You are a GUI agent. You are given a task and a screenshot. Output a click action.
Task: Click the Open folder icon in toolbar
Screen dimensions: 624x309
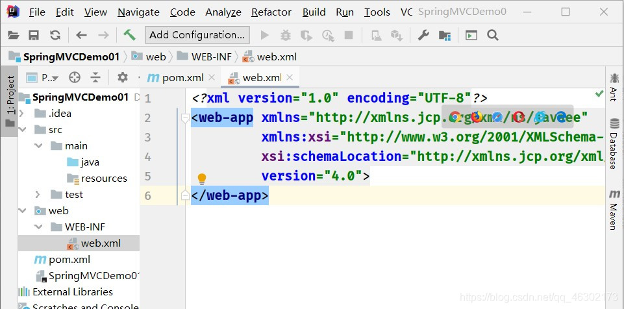point(14,36)
